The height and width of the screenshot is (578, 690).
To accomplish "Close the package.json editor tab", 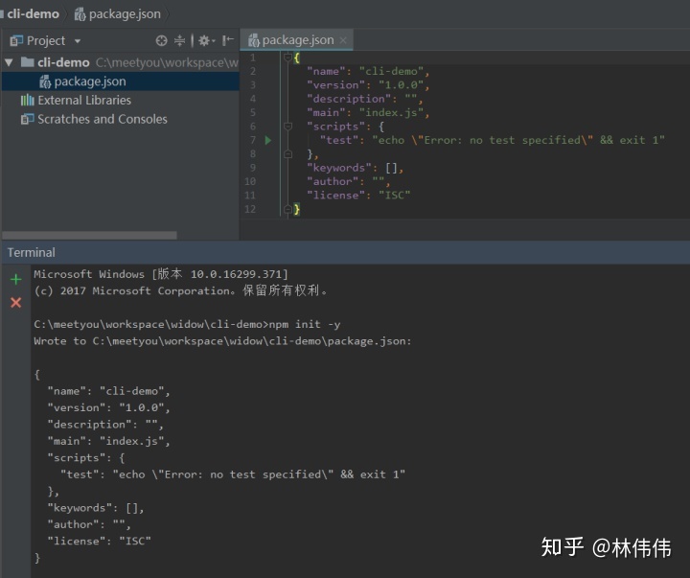I will (343, 40).
